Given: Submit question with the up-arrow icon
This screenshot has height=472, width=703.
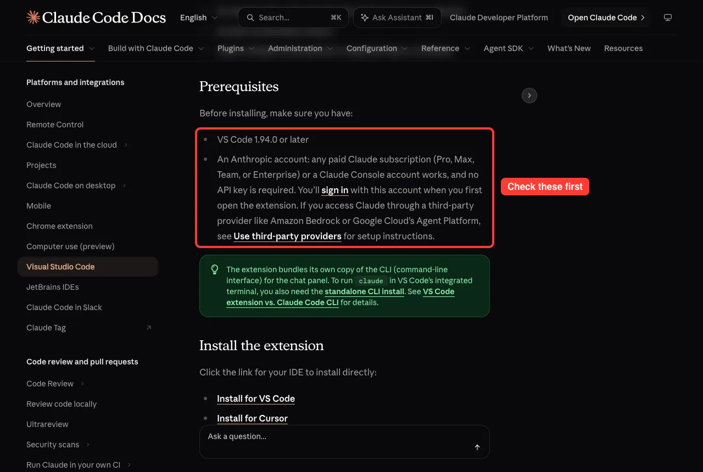Looking at the screenshot, I should point(477,447).
